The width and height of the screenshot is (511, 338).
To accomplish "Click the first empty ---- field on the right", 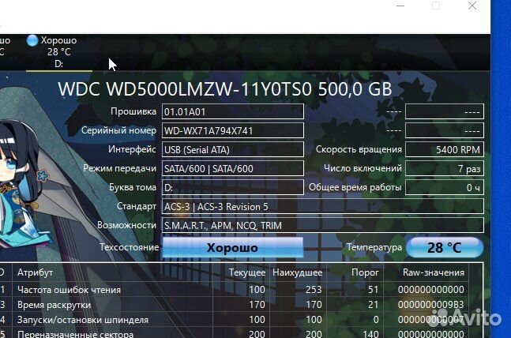I will 445,112.
